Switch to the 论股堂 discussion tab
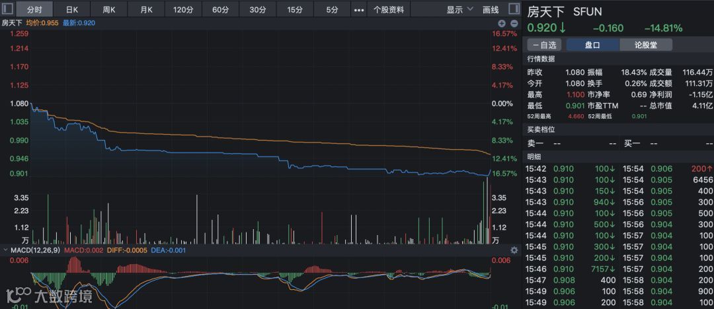714x309 pixels. [x=646, y=45]
